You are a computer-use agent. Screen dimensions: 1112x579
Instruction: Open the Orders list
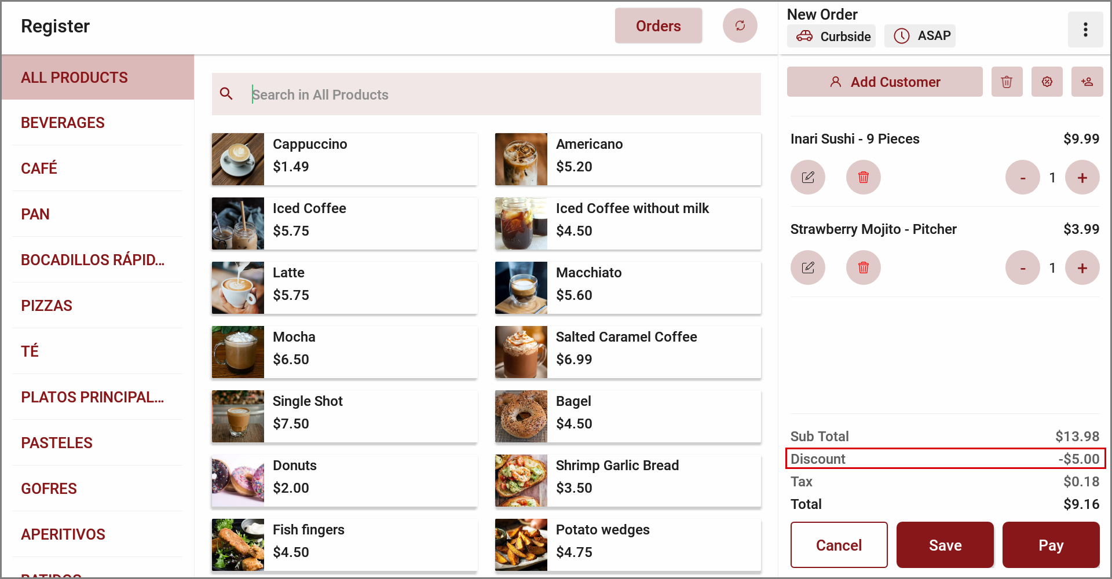[658, 26]
